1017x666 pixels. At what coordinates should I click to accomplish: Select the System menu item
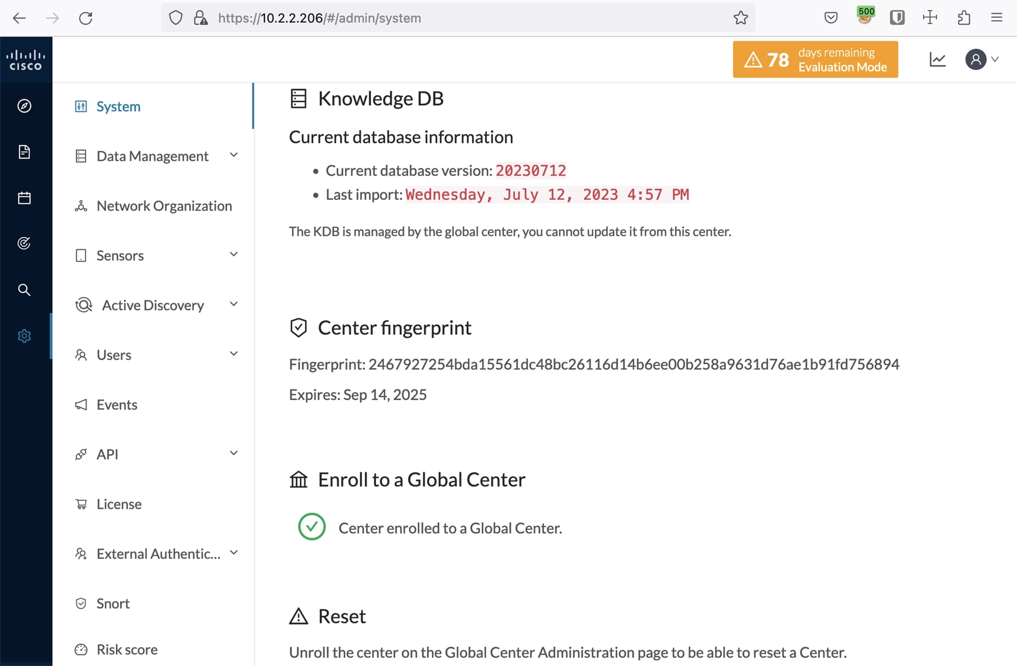point(118,106)
